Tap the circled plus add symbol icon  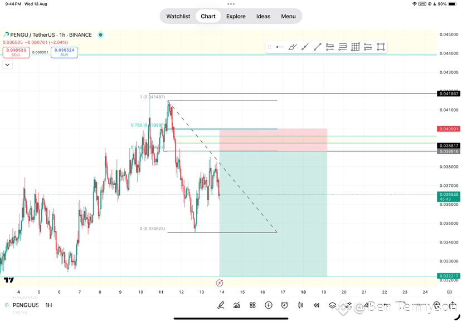pos(269,305)
